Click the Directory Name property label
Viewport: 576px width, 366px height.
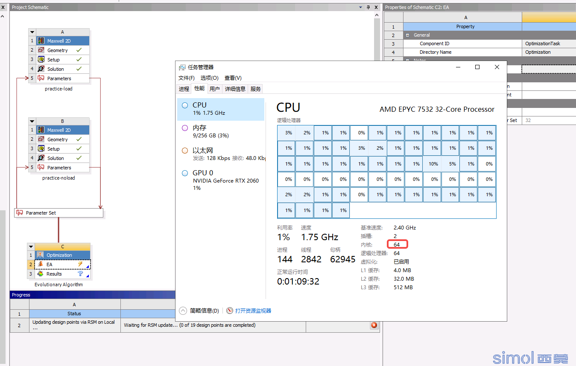pos(436,52)
